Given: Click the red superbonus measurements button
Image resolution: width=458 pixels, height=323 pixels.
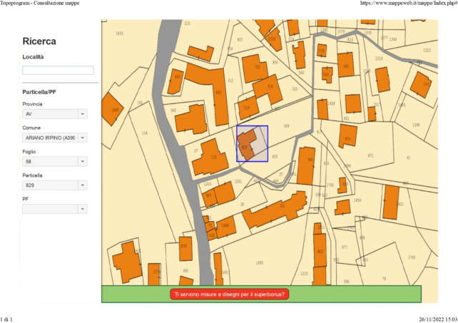Looking at the screenshot, I should (229, 294).
